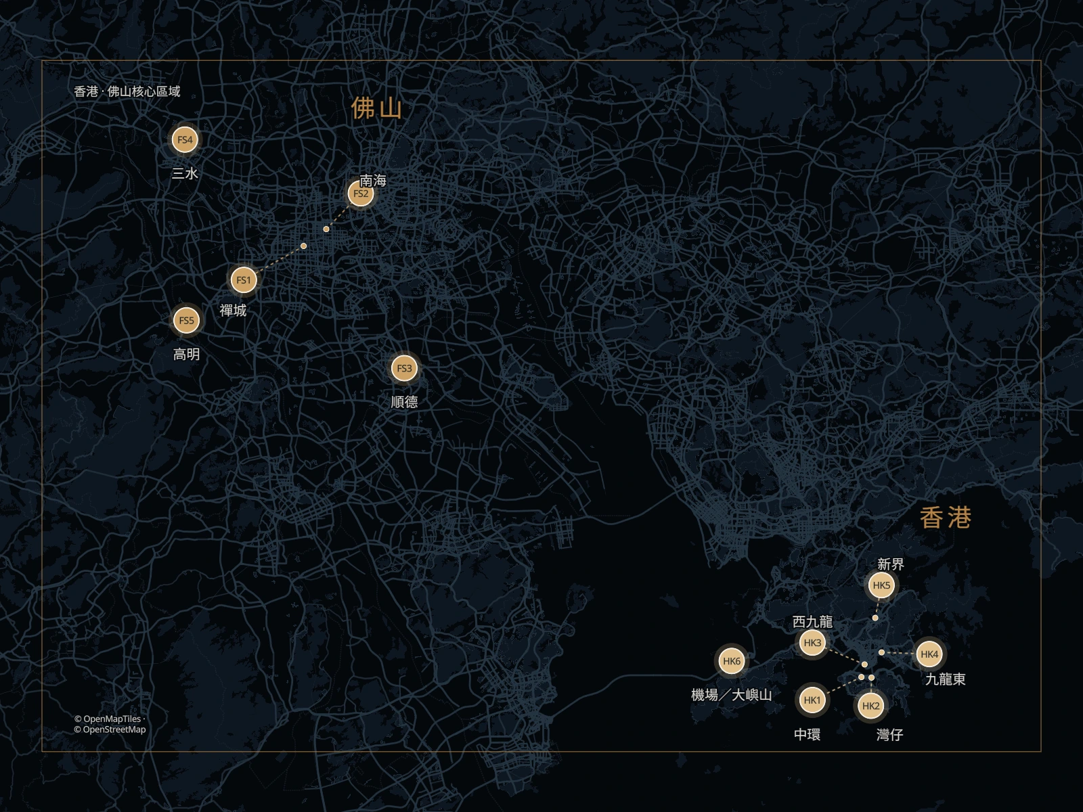Select the FS3 marker above 順德
The width and height of the screenshot is (1083, 812).
click(x=404, y=369)
